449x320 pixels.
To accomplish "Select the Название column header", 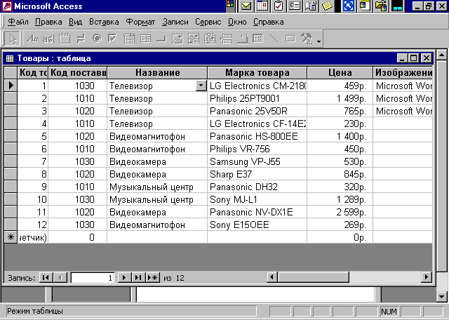I will (x=157, y=73).
